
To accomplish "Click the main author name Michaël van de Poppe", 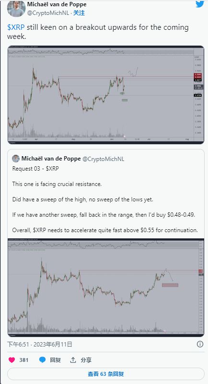I will tap(57, 4).
